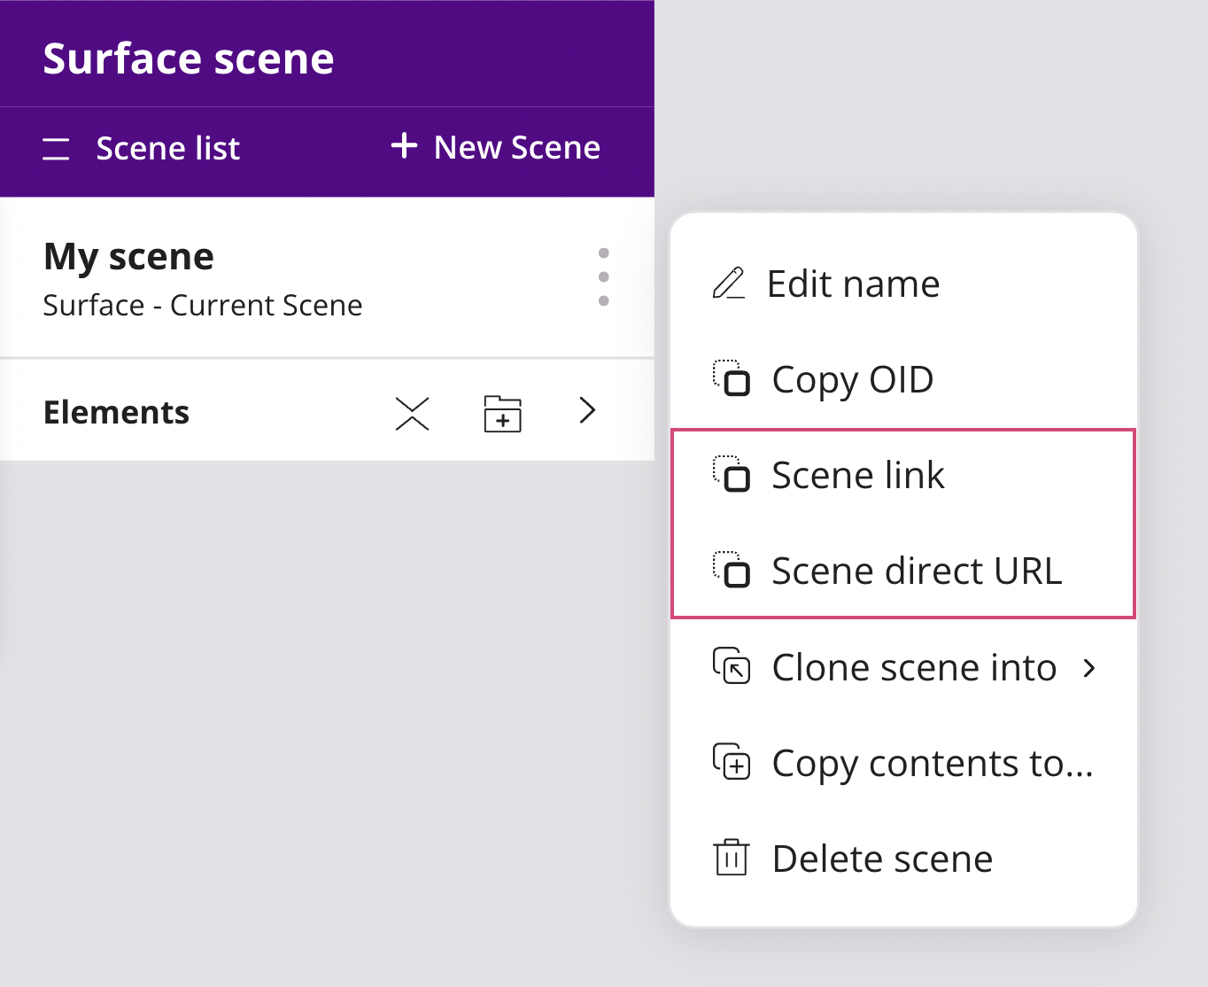This screenshot has height=987, width=1208.
Task: Select Delete scene from the menu
Action: pos(903,859)
